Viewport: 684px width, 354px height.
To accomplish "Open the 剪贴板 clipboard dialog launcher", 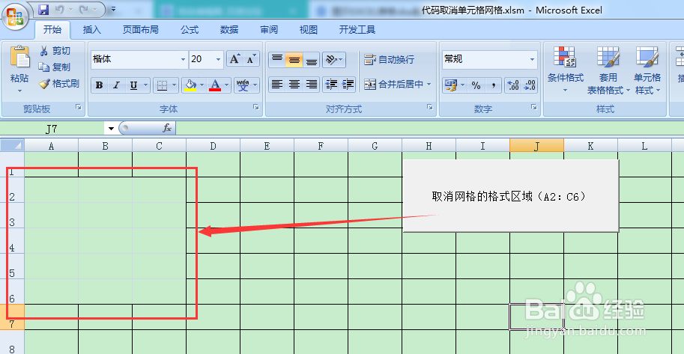I will pyautogui.click(x=79, y=107).
